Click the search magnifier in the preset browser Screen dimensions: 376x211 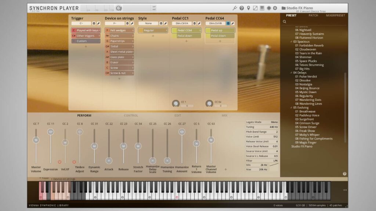[x=284, y=22]
